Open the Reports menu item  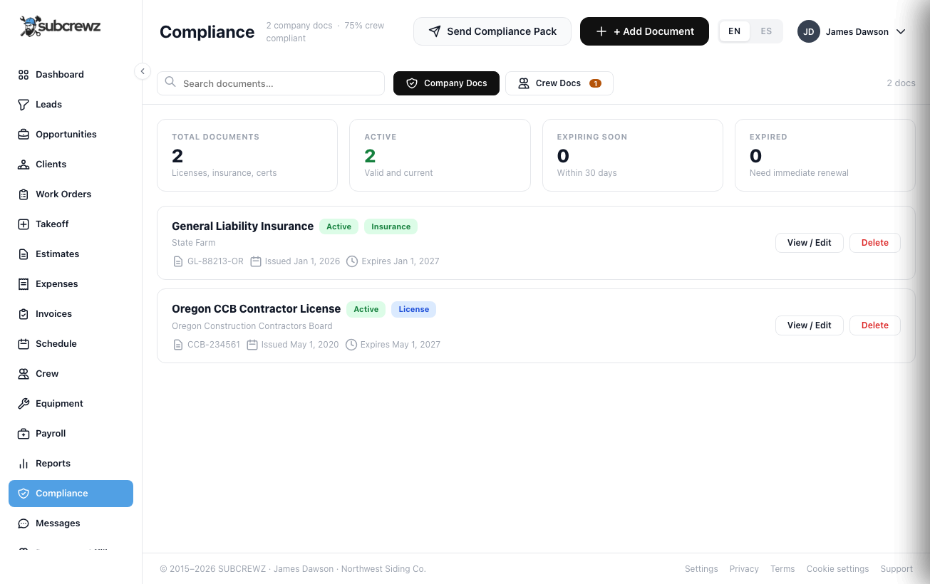(71, 464)
